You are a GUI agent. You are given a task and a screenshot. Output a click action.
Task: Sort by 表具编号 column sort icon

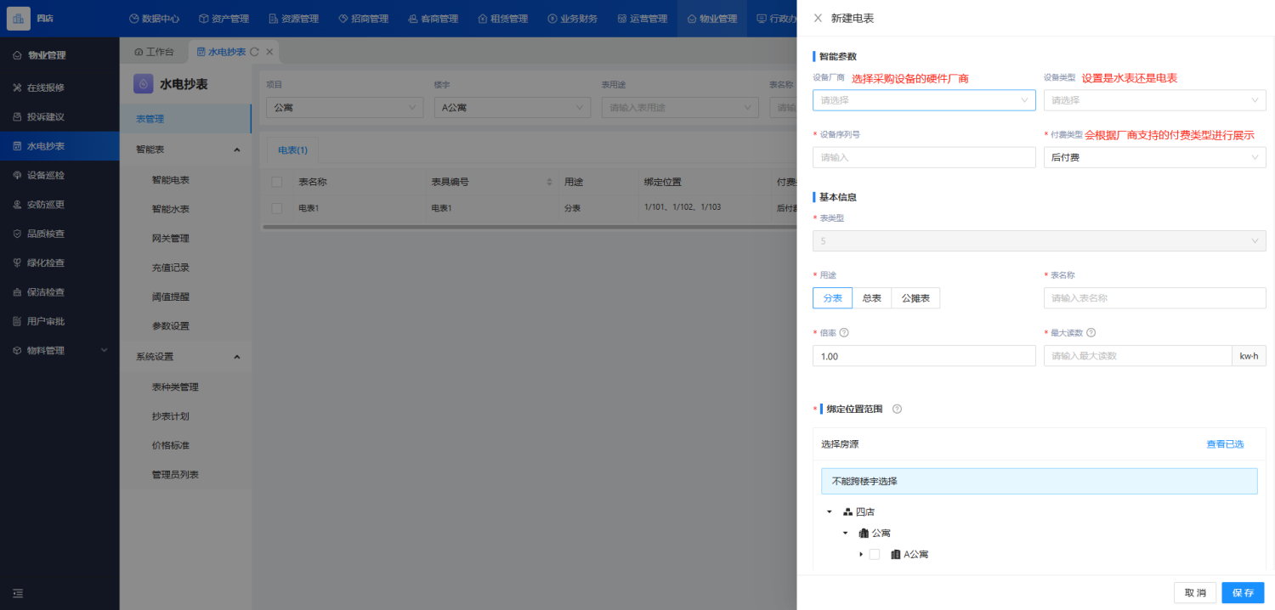549,182
